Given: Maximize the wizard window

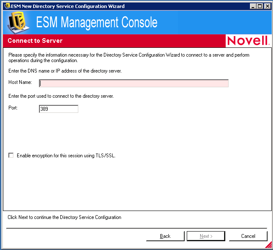Looking at the screenshot, I should point(260,6).
